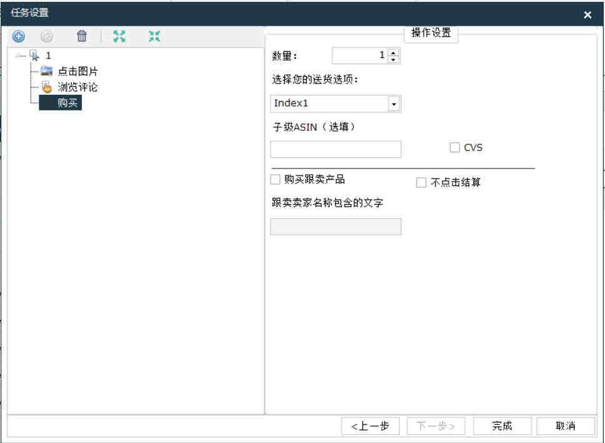Select the 点击图片 tree item
Viewport: 605px width, 443px height.
click(x=77, y=71)
